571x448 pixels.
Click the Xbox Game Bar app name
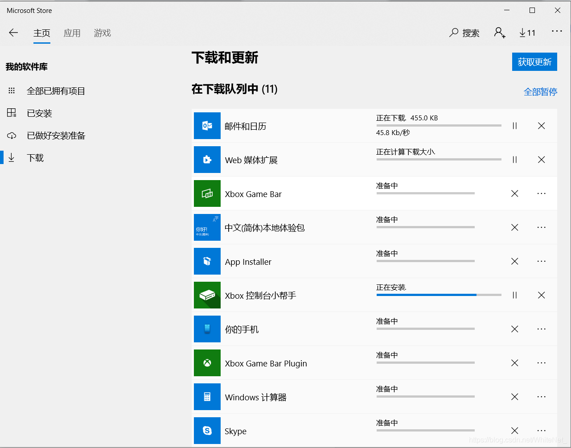(253, 194)
